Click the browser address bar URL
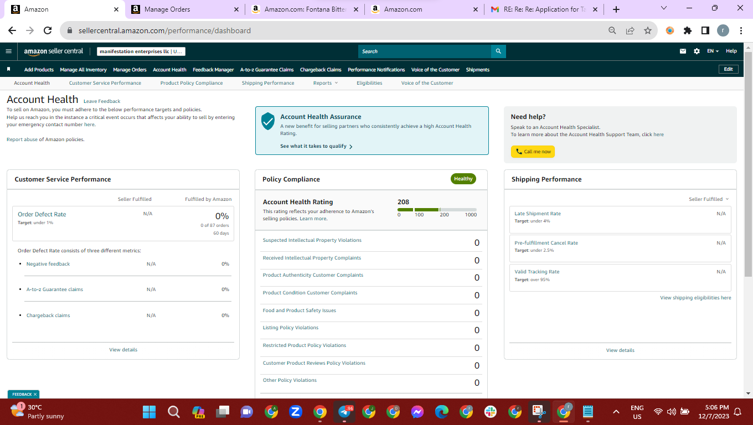753x425 pixels. 164,31
